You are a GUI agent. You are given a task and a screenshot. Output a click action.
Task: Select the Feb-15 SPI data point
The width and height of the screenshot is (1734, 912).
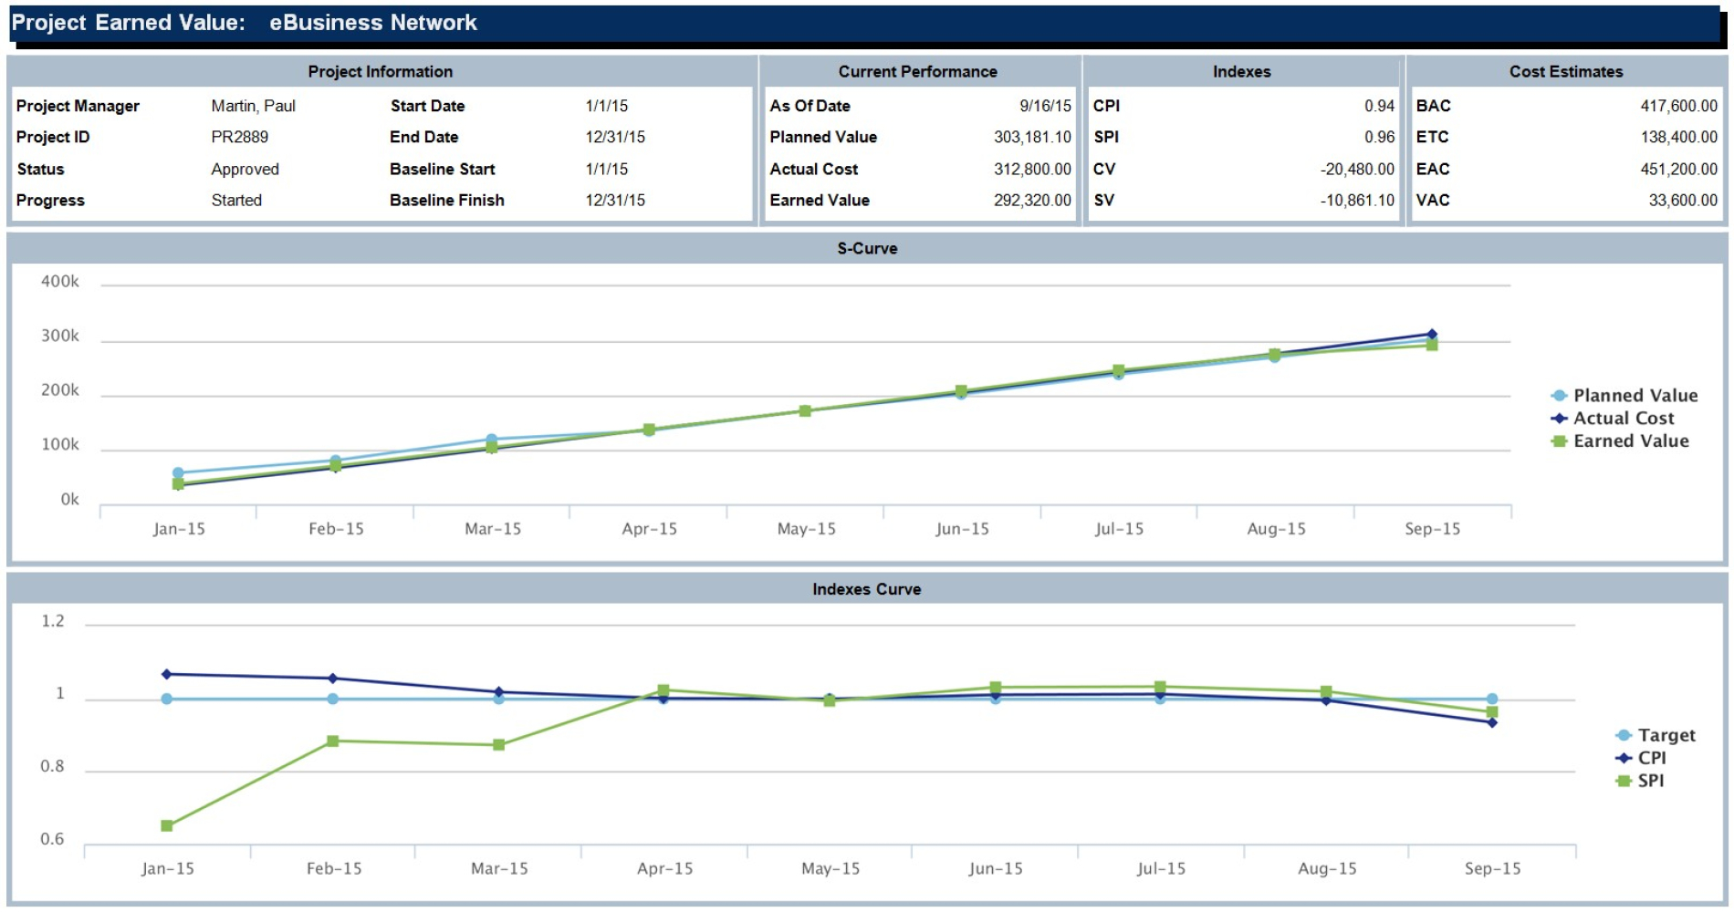click(333, 741)
